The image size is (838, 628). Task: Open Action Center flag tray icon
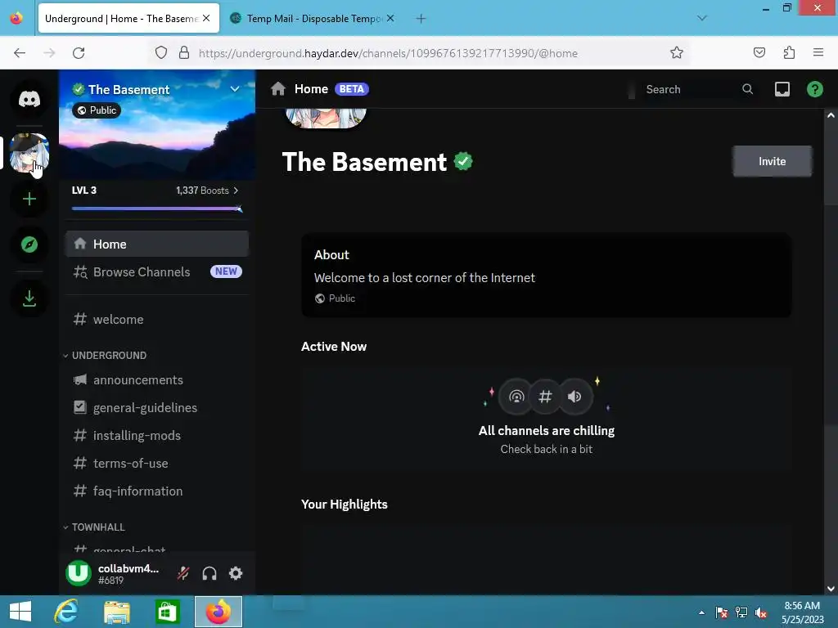(x=722, y=612)
